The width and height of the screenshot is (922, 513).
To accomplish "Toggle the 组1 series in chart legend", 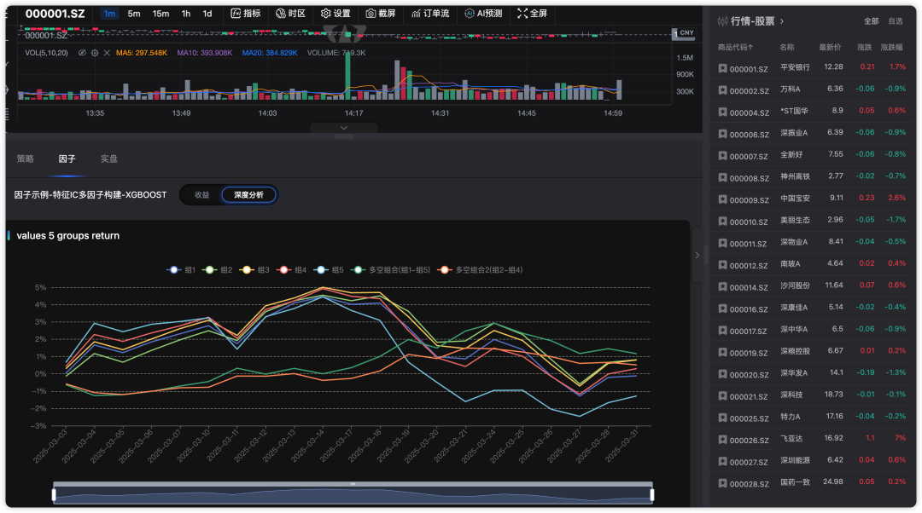I will (183, 270).
